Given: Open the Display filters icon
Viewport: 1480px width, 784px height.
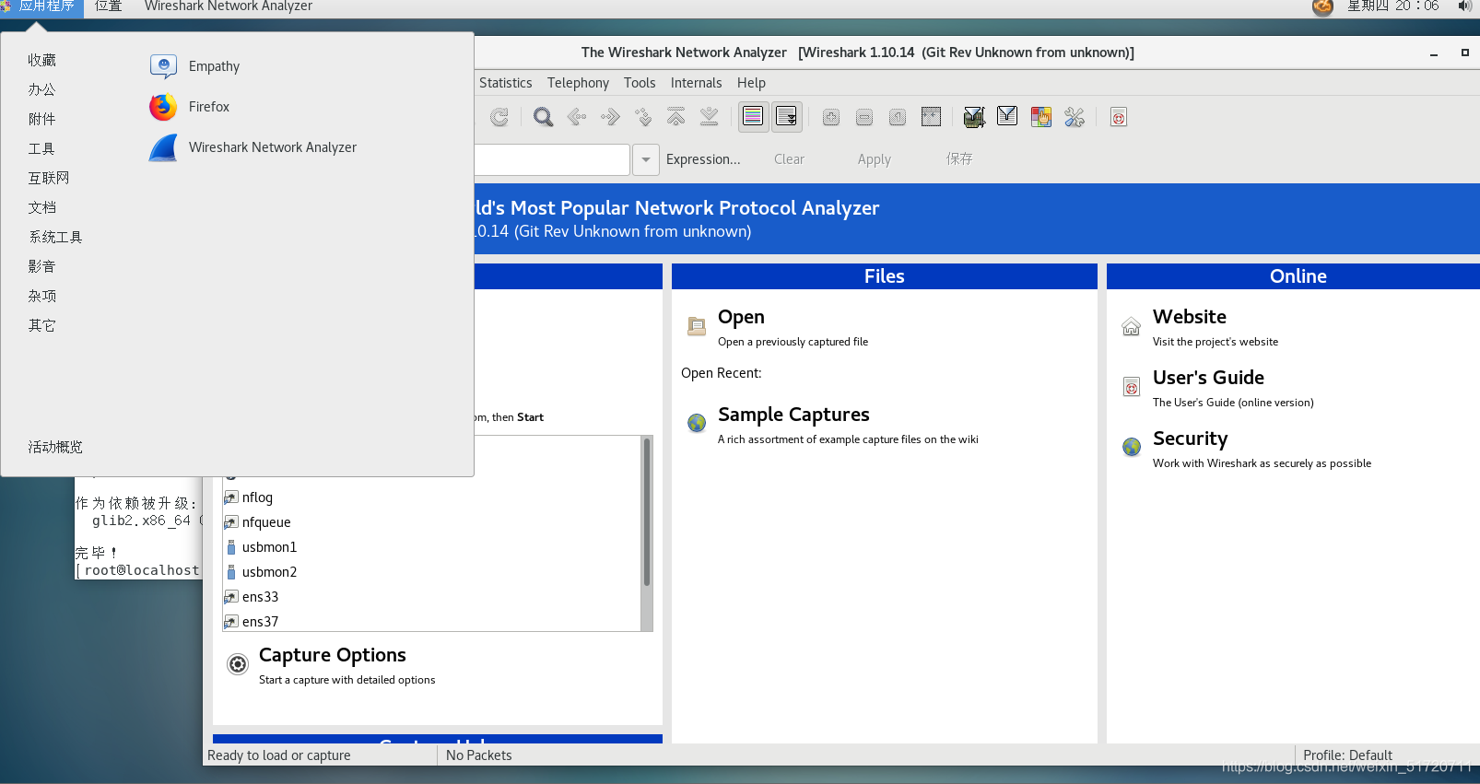Looking at the screenshot, I should coord(1007,117).
